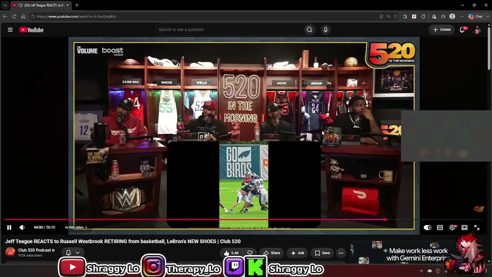Open more actions ellipsis below video
This screenshot has width=492, height=277.
coord(341,253)
